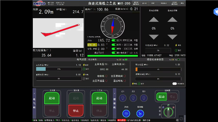Click the 灯1 light bulb icon
Image resolution: width=218 pixels, height=122 pixels.
tap(122, 98)
